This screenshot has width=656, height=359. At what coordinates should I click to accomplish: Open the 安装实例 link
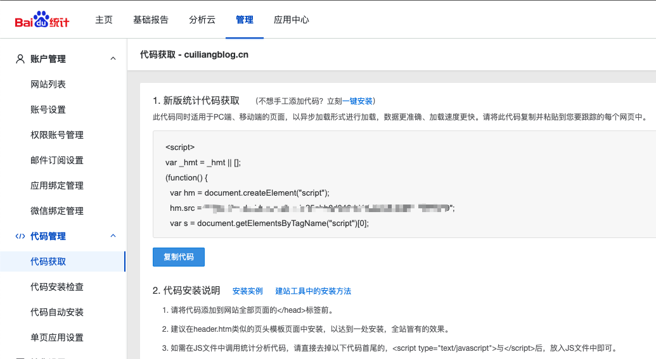tap(248, 291)
